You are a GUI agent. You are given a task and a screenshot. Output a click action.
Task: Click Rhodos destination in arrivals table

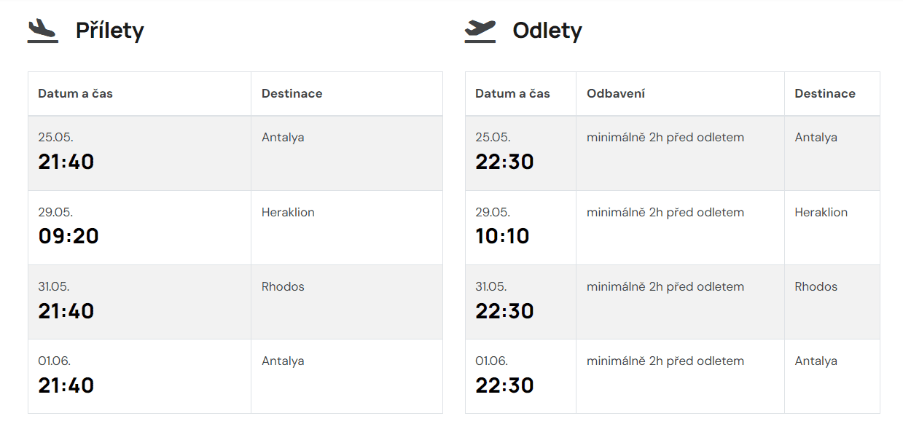[283, 287]
